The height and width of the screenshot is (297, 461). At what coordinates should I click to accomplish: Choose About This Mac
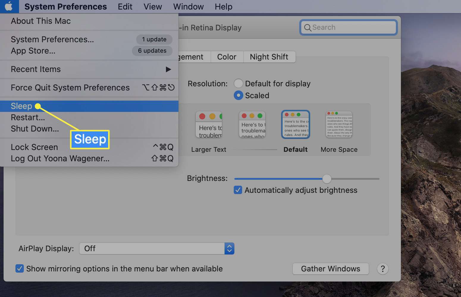[x=89, y=21]
